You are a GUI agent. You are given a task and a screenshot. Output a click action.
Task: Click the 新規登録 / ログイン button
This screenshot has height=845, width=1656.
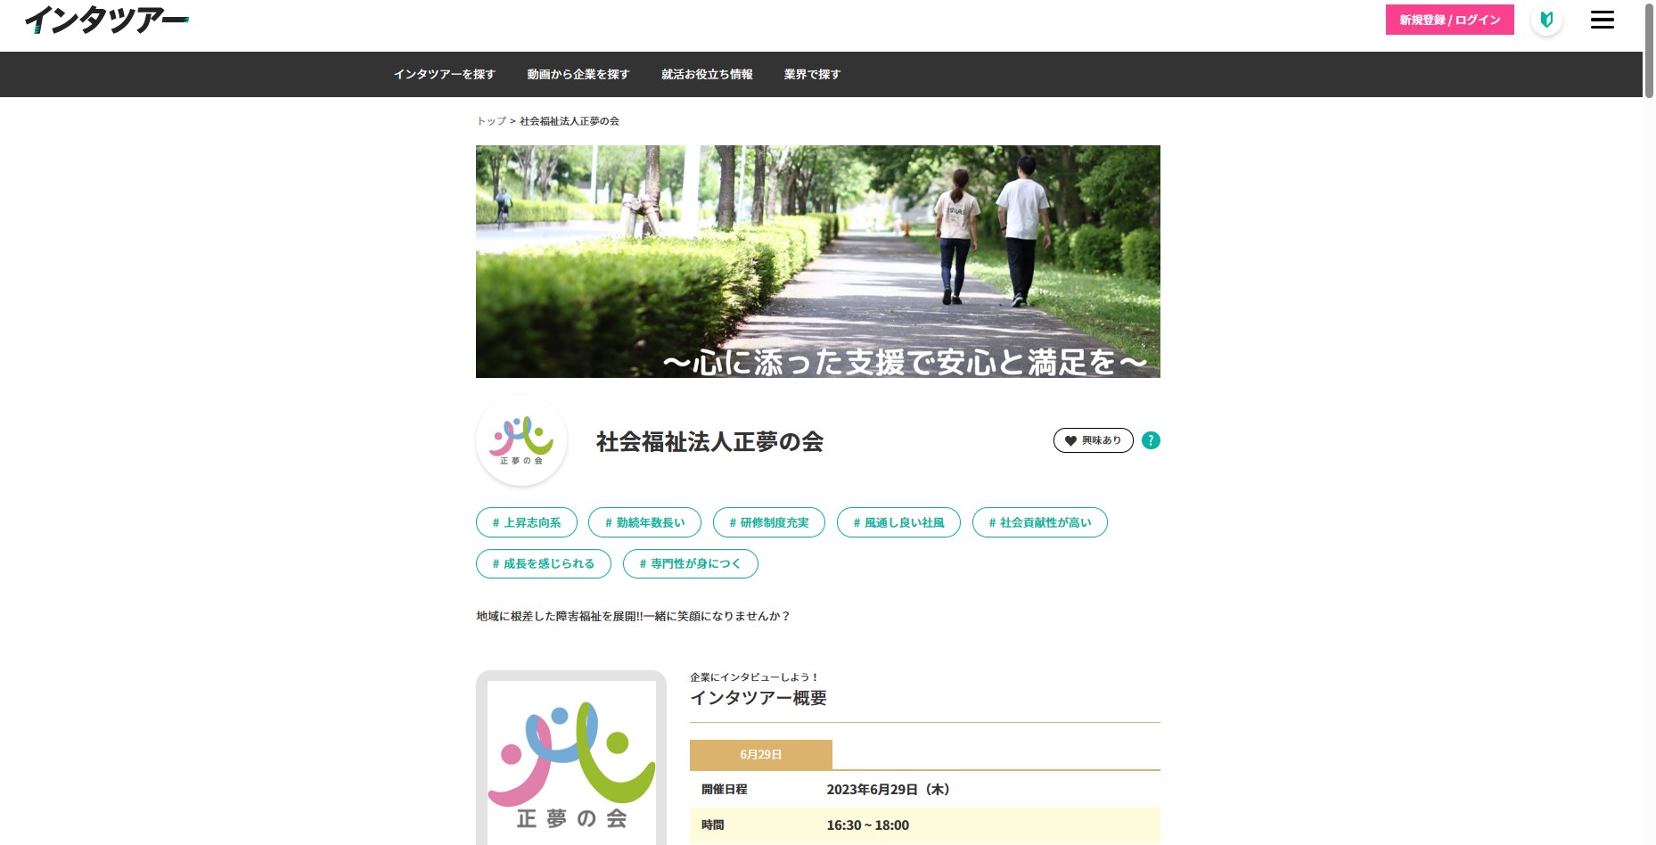[x=1449, y=20]
